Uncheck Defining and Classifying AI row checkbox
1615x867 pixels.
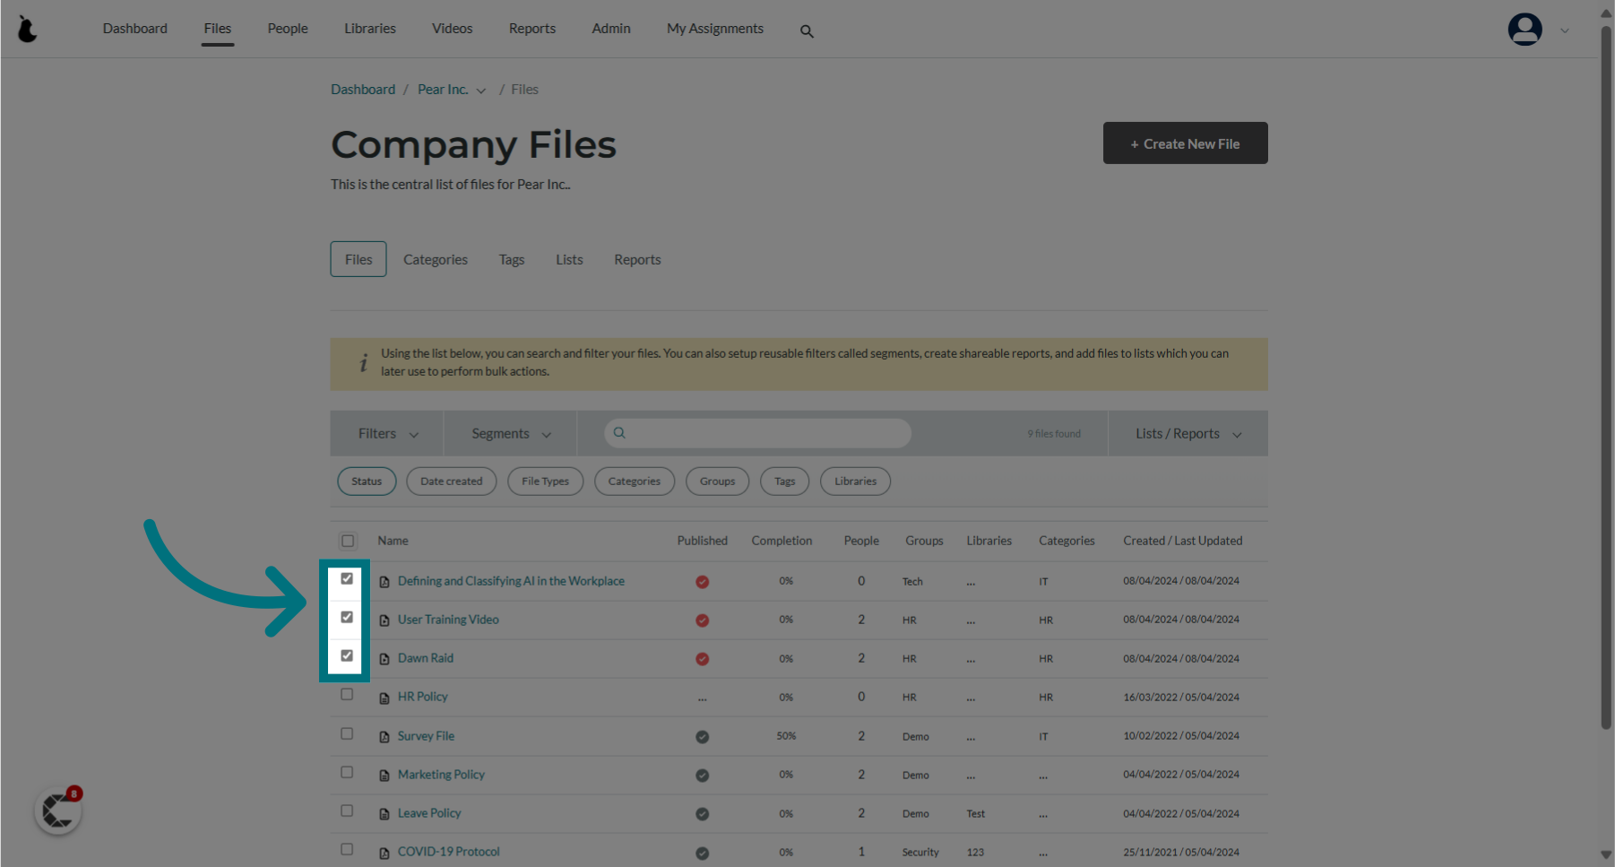point(347,579)
